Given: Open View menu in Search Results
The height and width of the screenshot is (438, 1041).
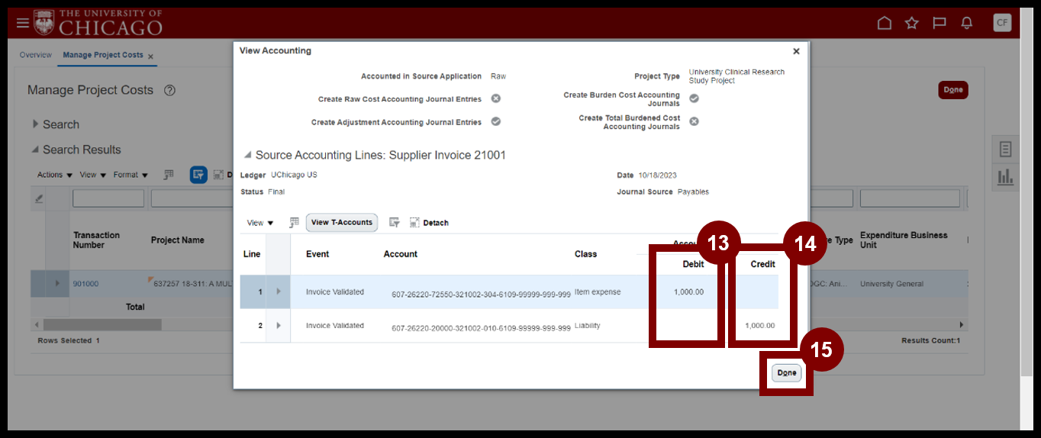Looking at the screenshot, I should coord(93,175).
